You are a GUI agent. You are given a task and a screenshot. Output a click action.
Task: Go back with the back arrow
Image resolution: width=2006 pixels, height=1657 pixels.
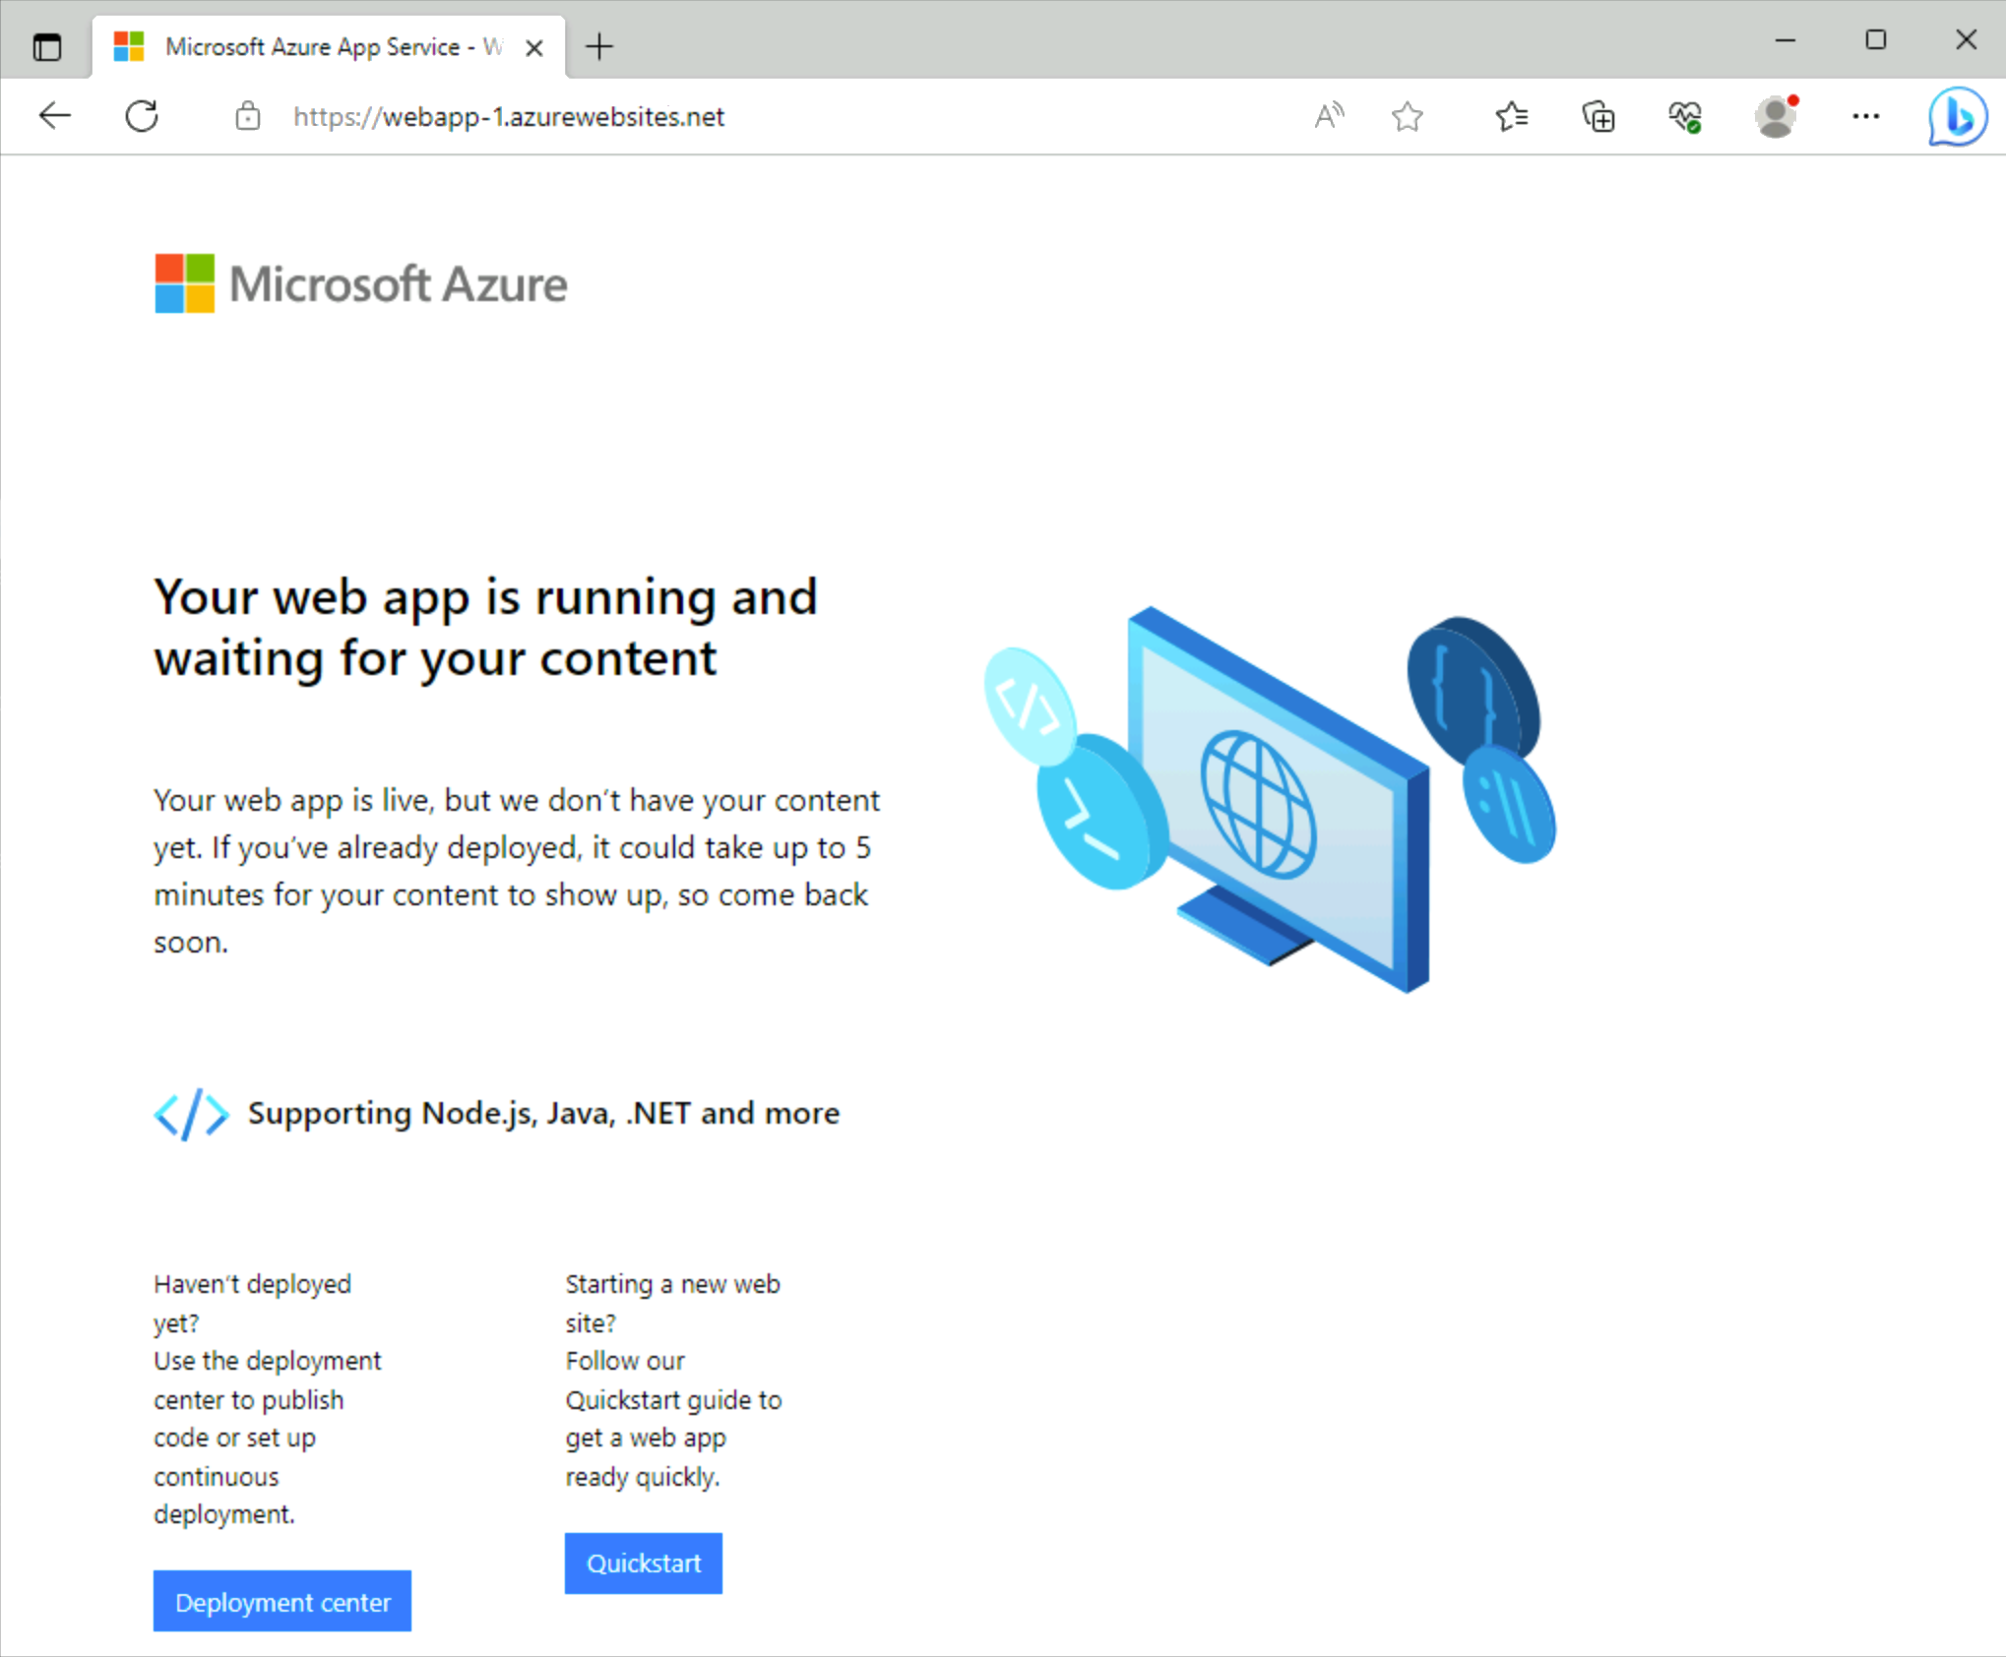[55, 116]
